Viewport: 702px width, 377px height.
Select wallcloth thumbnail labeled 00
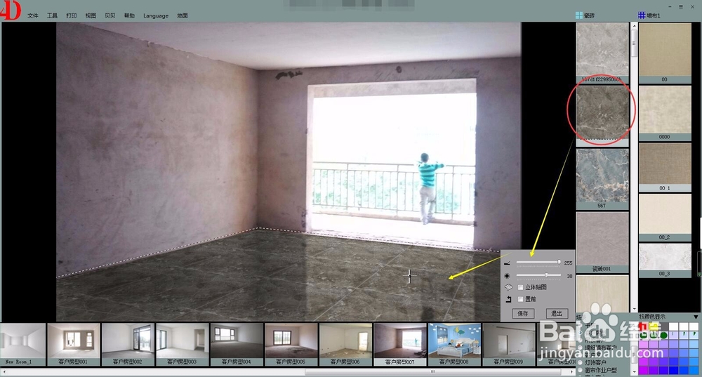(665, 53)
